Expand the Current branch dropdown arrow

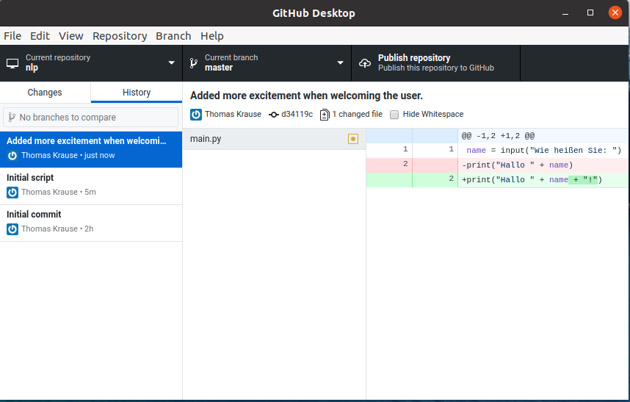pos(340,62)
